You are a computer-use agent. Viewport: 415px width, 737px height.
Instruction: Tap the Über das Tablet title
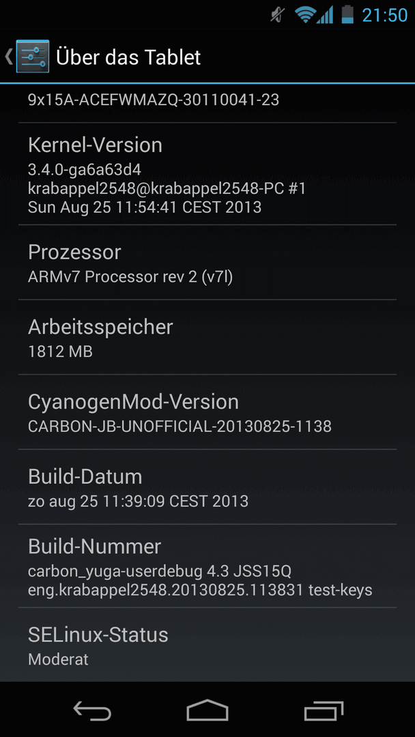tap(128, 57)
